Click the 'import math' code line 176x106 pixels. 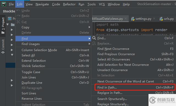click(x=107, y=25)
